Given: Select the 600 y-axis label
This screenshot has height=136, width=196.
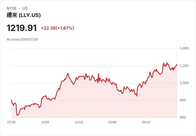Looking at the screenshot, I should pyautogui.click(x=183, y=117).
